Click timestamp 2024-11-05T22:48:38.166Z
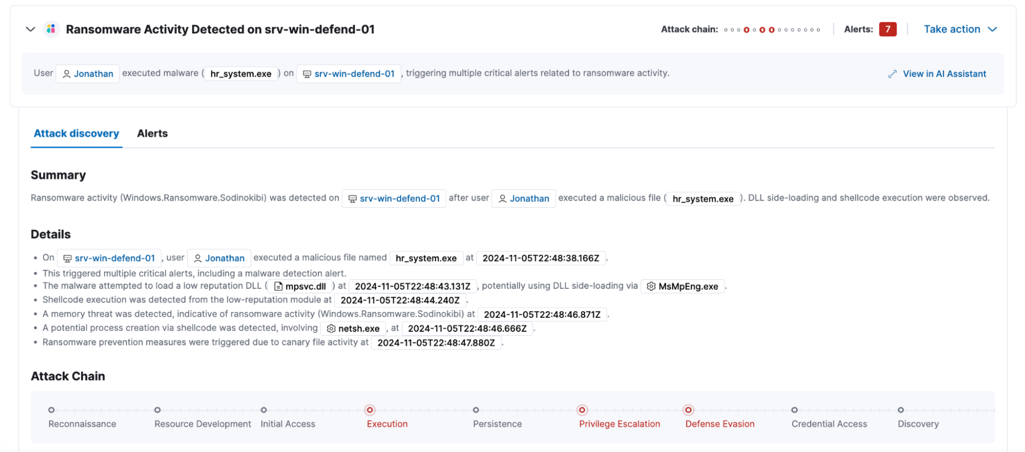Screen dimensions: 1025x452 coord(541,258)
